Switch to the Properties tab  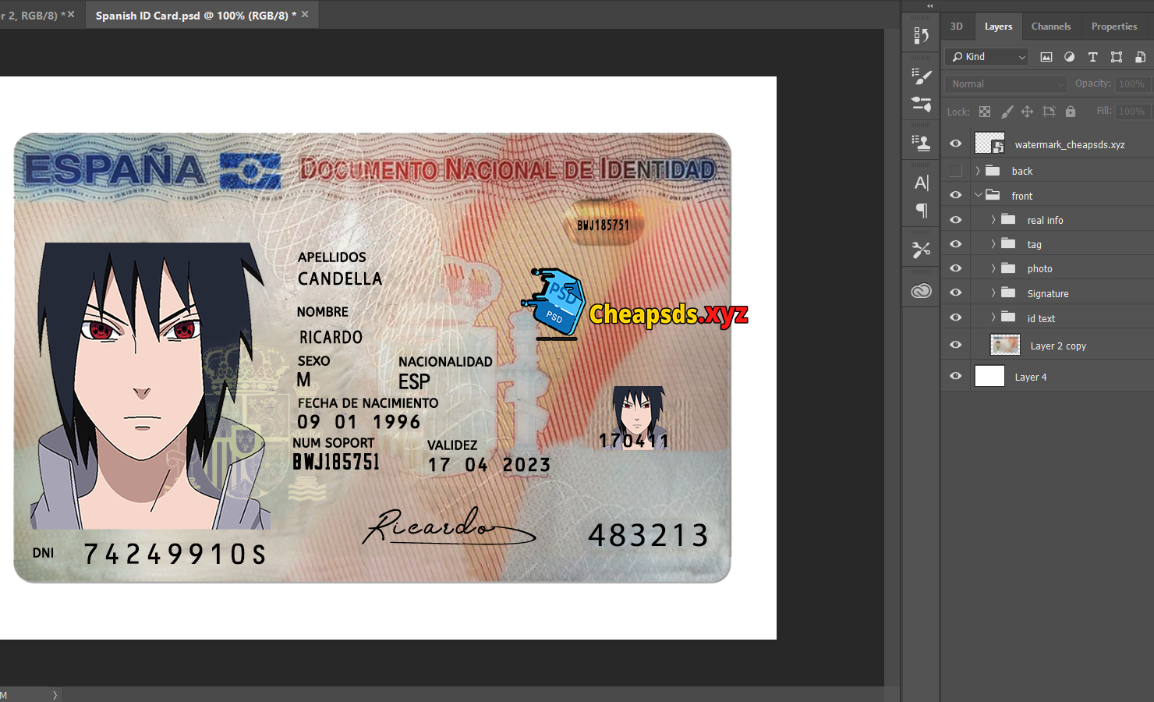(x=1113, y=27)
